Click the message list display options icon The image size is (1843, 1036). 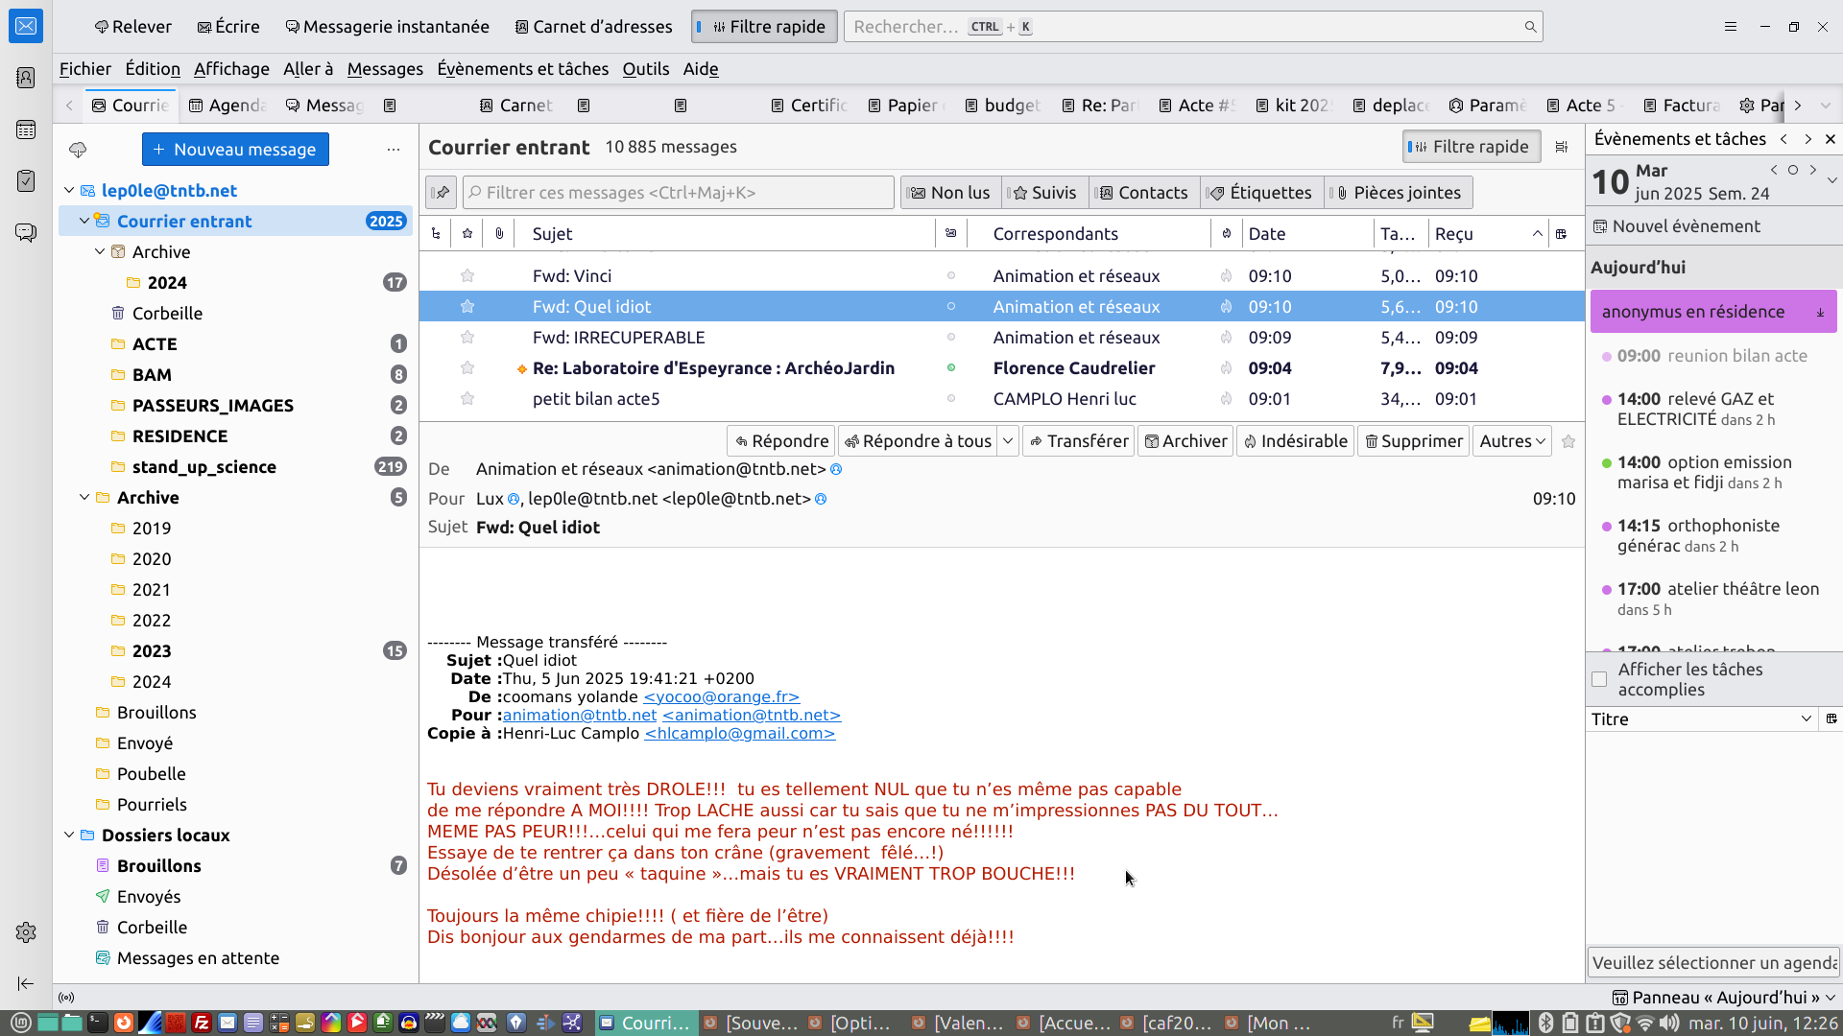[1562, 147]
